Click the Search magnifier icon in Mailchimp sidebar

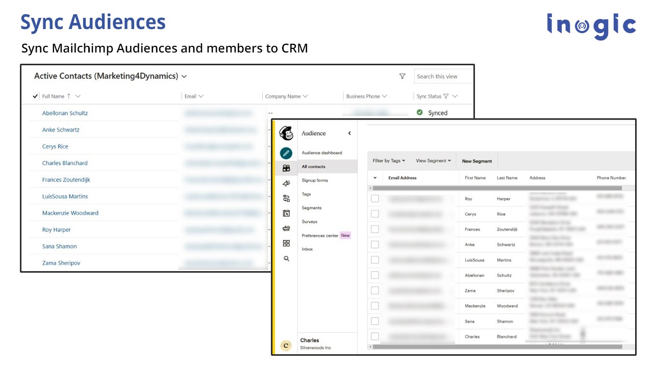tap(286, 258)
